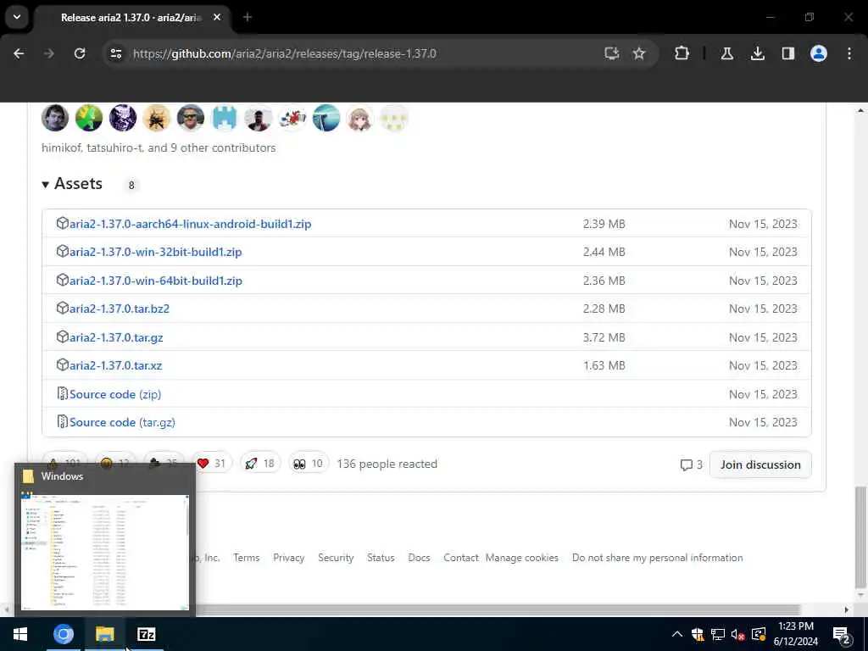Viewport: 868px width, 651px height.
Task: Download aria2-1.37.0-win-32bit-build1.zip
Action: pyautogui.click(x=156, y=252)
